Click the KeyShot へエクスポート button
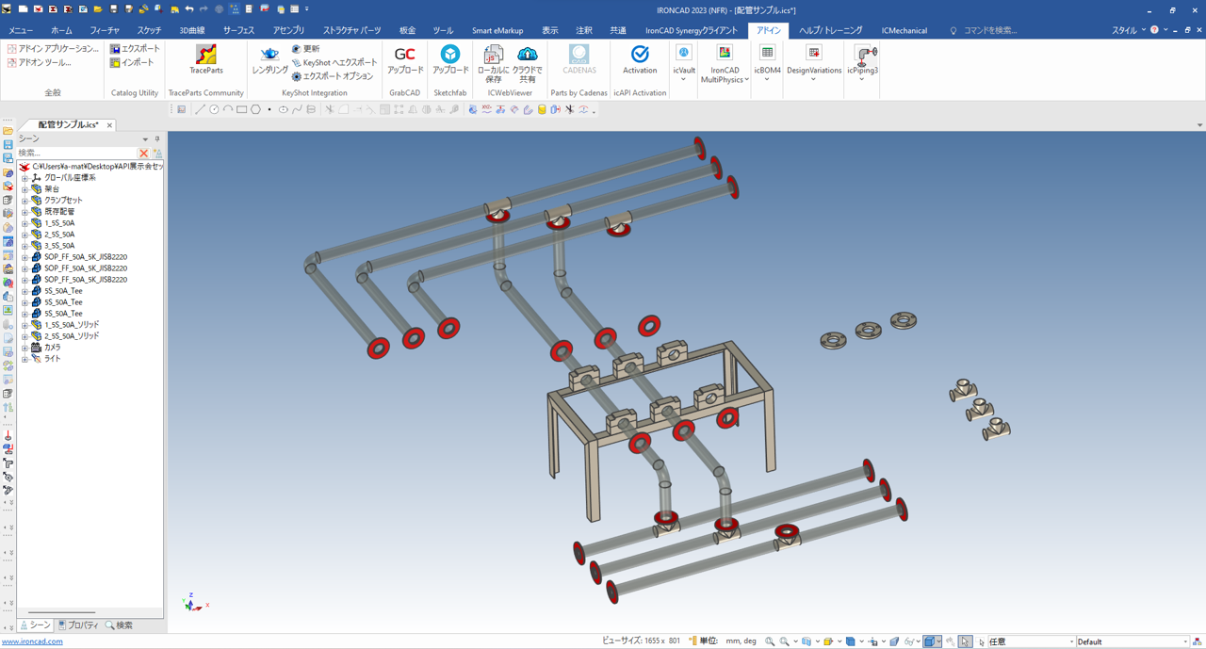Image resolution: width=1206 pixels, height=649 pixels. [x=334, y=62]
